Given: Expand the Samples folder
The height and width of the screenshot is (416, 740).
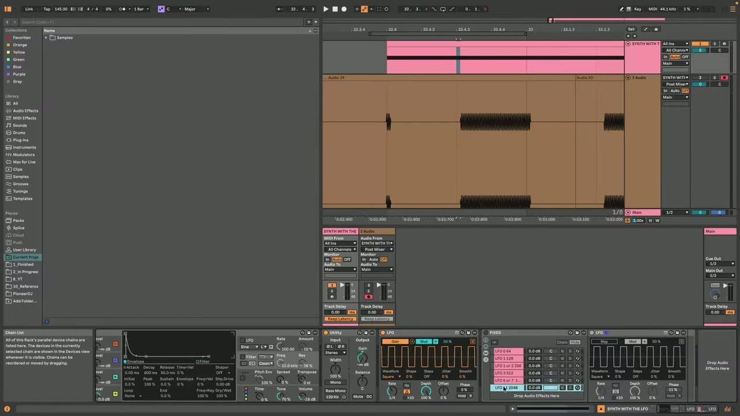Looking at the screenshot, I should click(x=46, y=38).
